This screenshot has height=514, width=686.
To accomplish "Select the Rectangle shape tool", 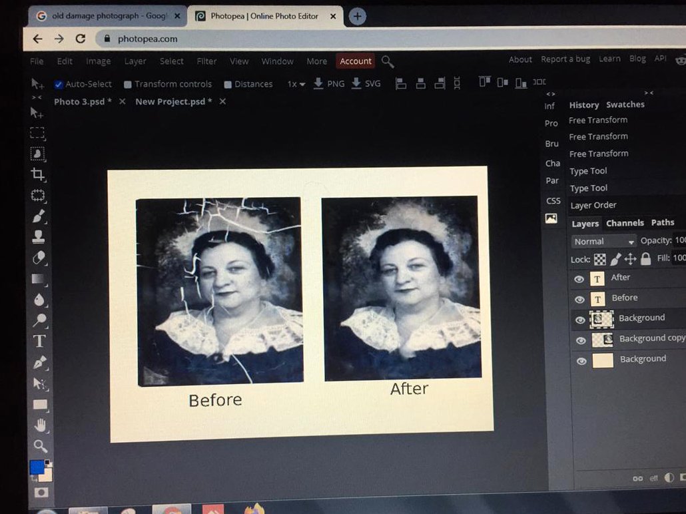I will click(40, 405).
